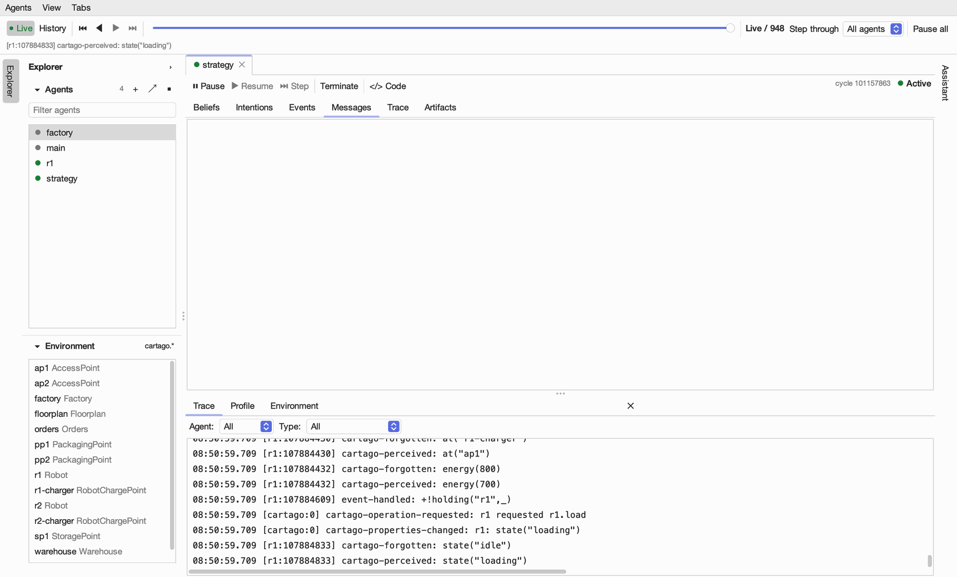Screen dimensions: 957x577
Task: Play history forward
Action: (116, 28)
